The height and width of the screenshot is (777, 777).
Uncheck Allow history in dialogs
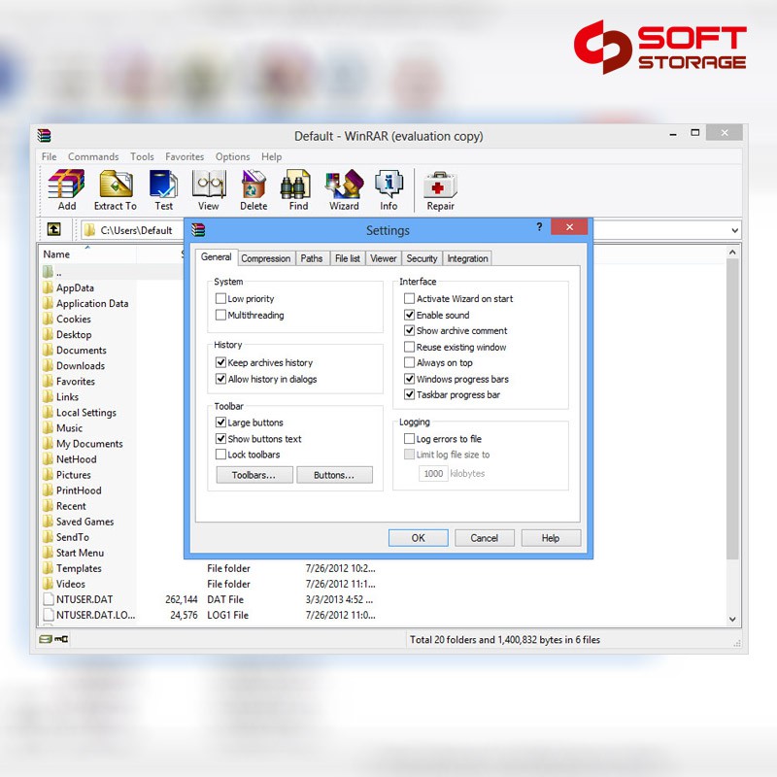(x=221, y=379)
